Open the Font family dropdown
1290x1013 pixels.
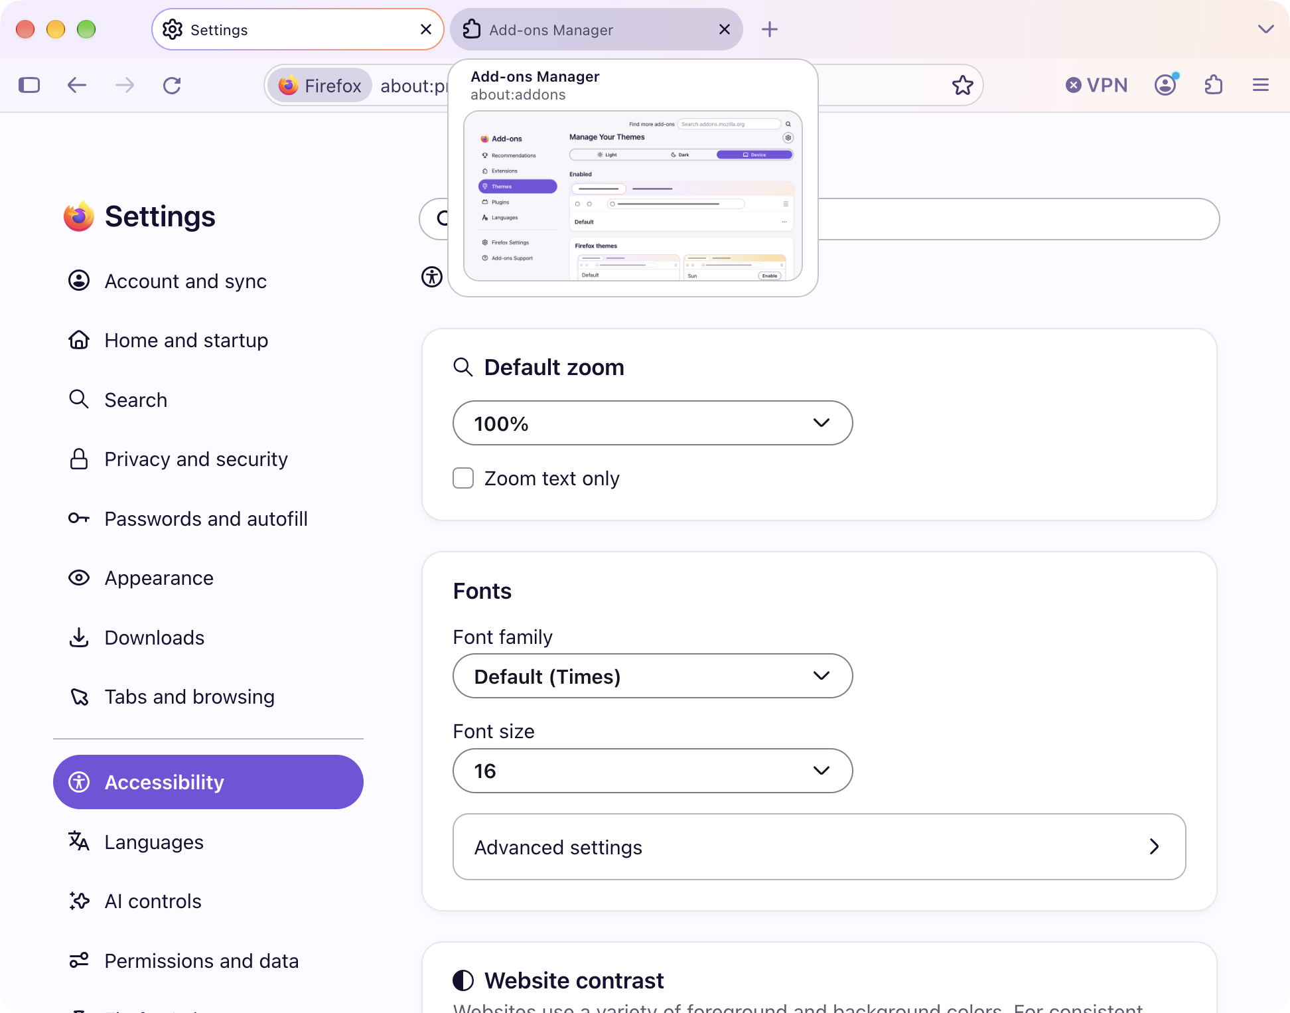(x=652, y=676)
